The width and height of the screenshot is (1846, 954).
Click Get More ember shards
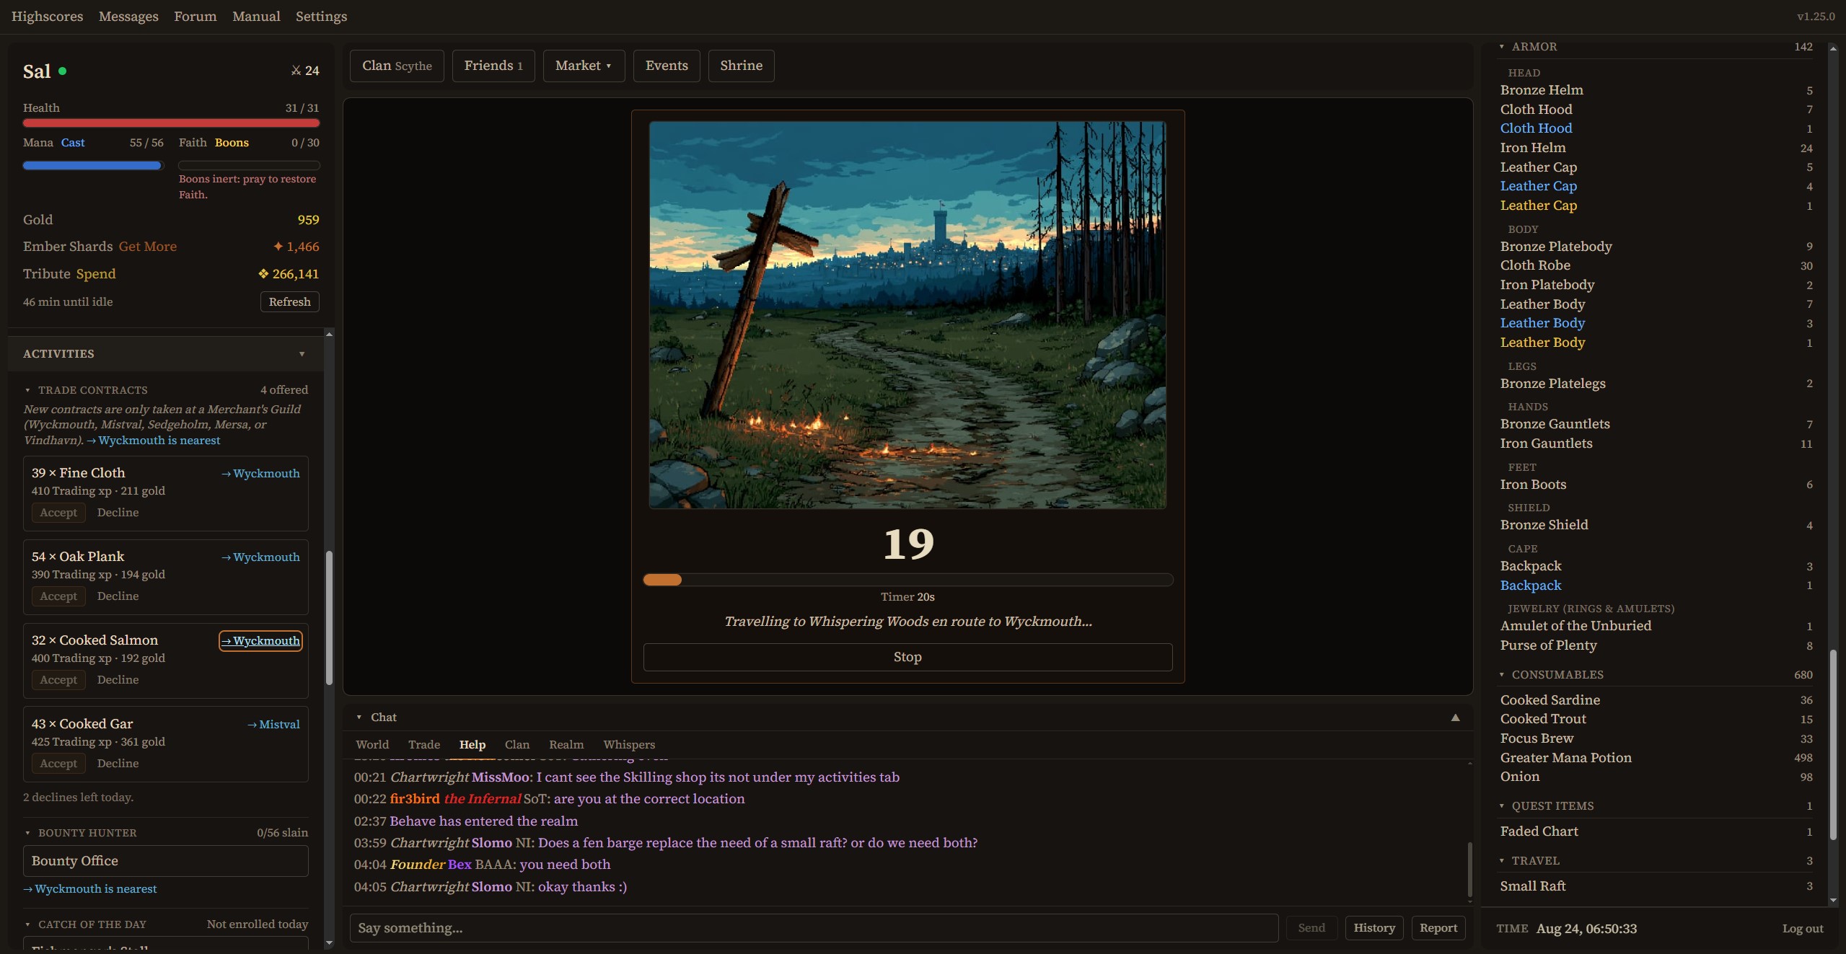pos(148,247)
